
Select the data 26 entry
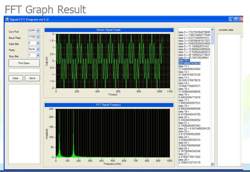[189, 150]
